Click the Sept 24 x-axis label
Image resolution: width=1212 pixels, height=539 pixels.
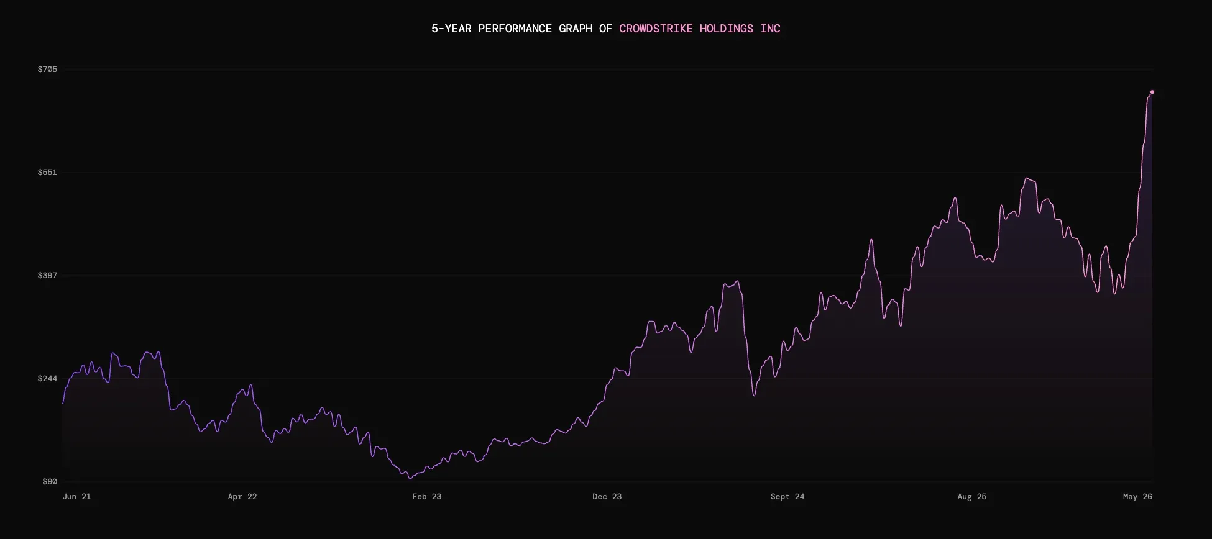point(787,497)
